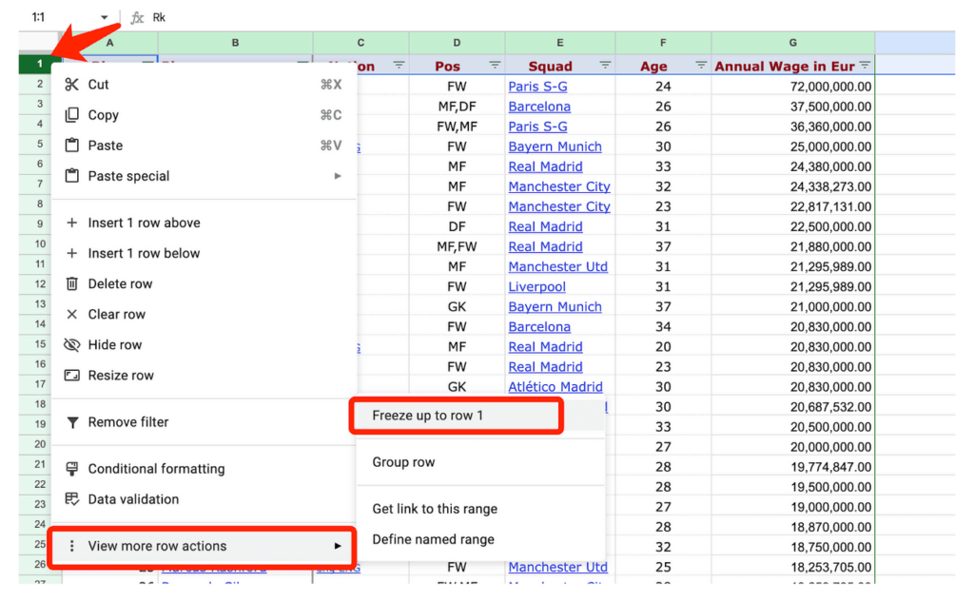The image size is (974, 602).
Task: Click the Cut scissors icon
Action: [x=71, y=85]
